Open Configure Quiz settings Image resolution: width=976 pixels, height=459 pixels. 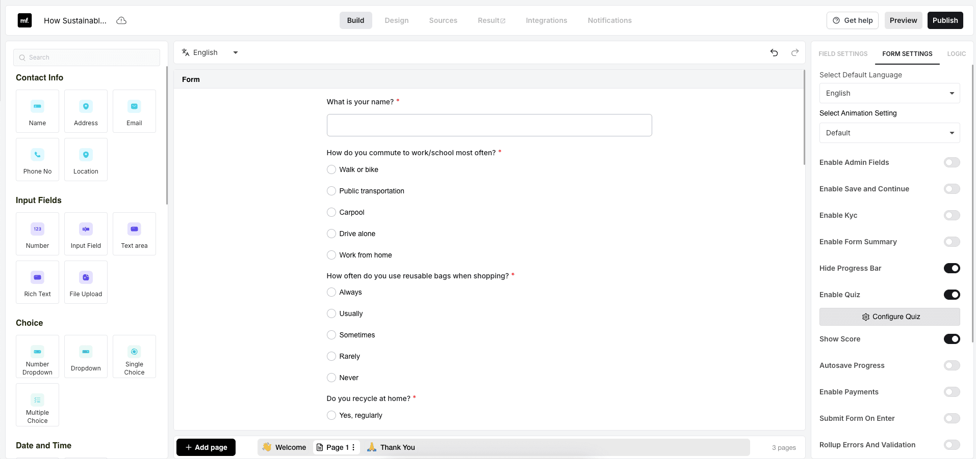tap(889, 317)
